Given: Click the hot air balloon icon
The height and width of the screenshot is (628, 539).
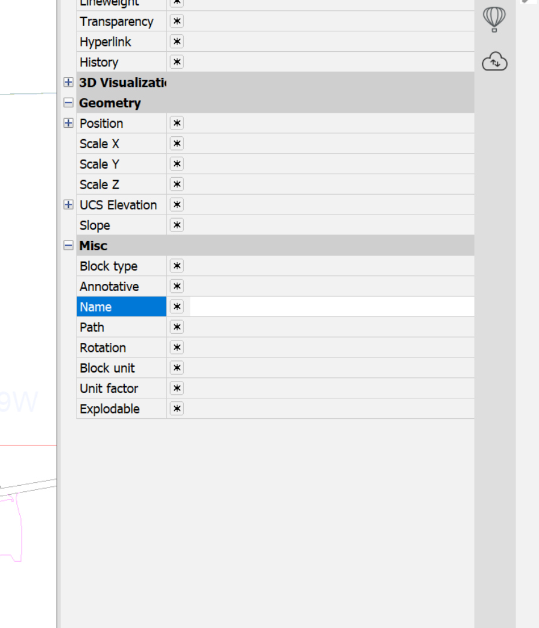Looking at the screenshot, I should coord(494,19).
